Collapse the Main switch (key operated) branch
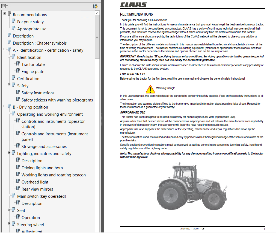The width and height of the screenshot is (276, 233). click(x=9, y=195)
